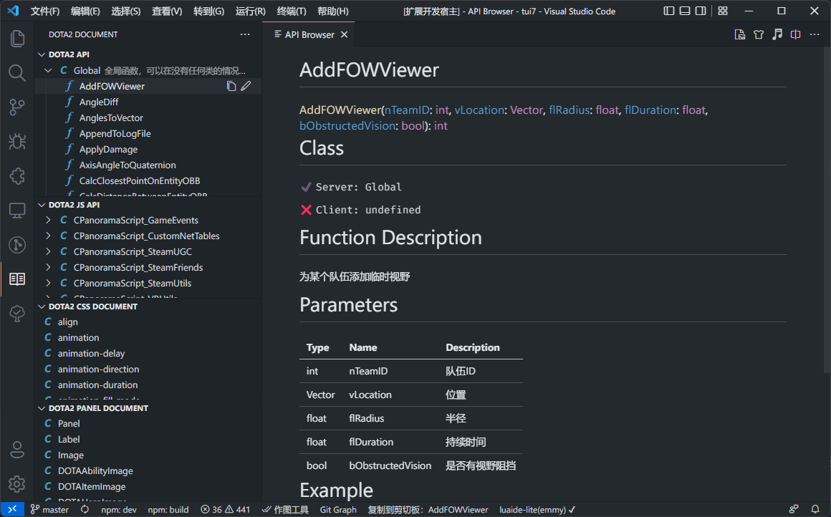Open the 文件(F) menu
The height and width of the screenshot is (517, 831).
tap(44, 11)
